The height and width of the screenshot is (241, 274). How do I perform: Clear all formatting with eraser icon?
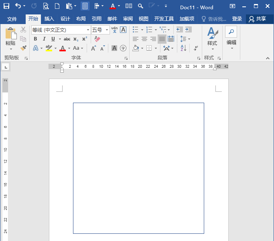pyautogui.click(x=97, y=39)
